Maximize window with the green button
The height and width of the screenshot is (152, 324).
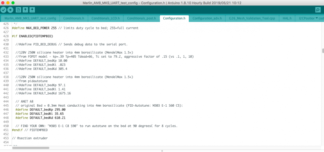[x=13, y=3]
